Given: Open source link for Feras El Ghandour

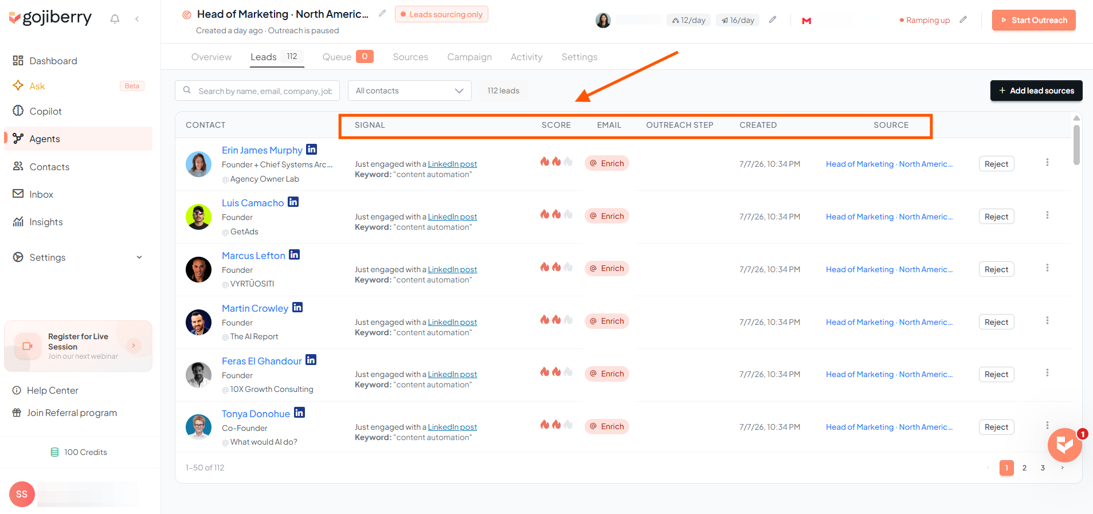Looking at the screenshot, I should tap(889, 374).
